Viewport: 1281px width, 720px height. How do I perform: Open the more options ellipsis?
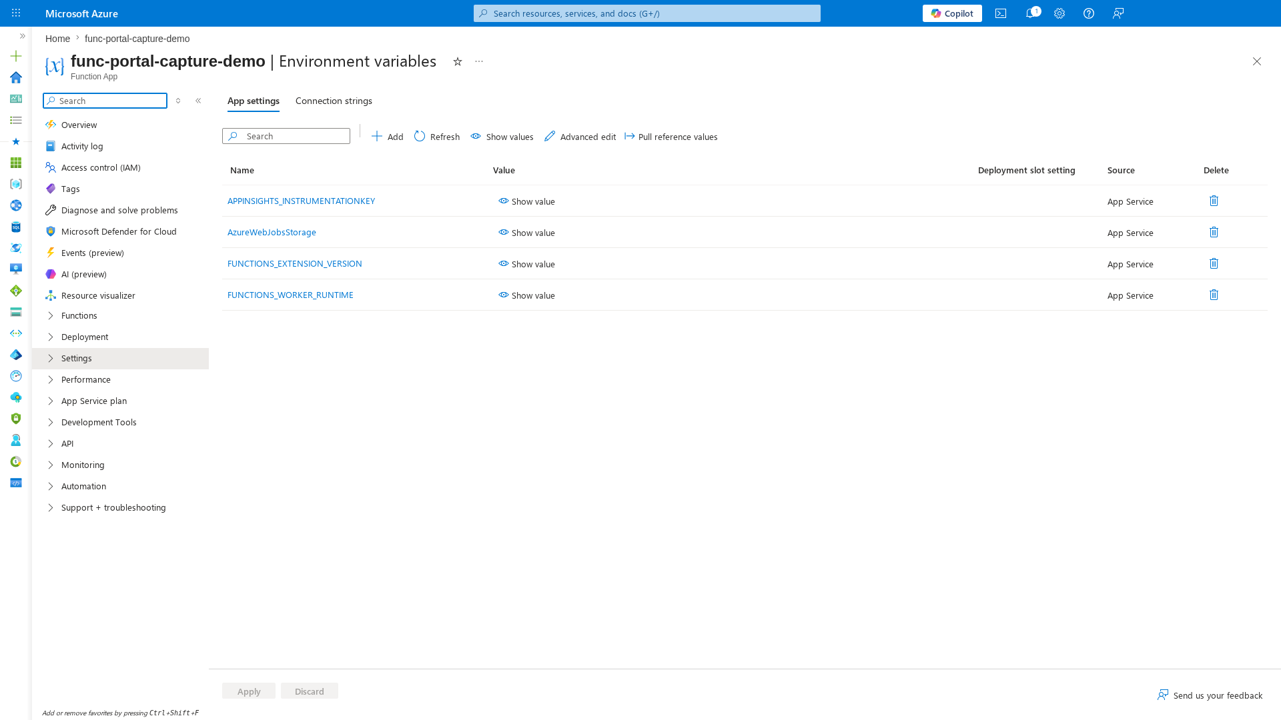(479, 61)
